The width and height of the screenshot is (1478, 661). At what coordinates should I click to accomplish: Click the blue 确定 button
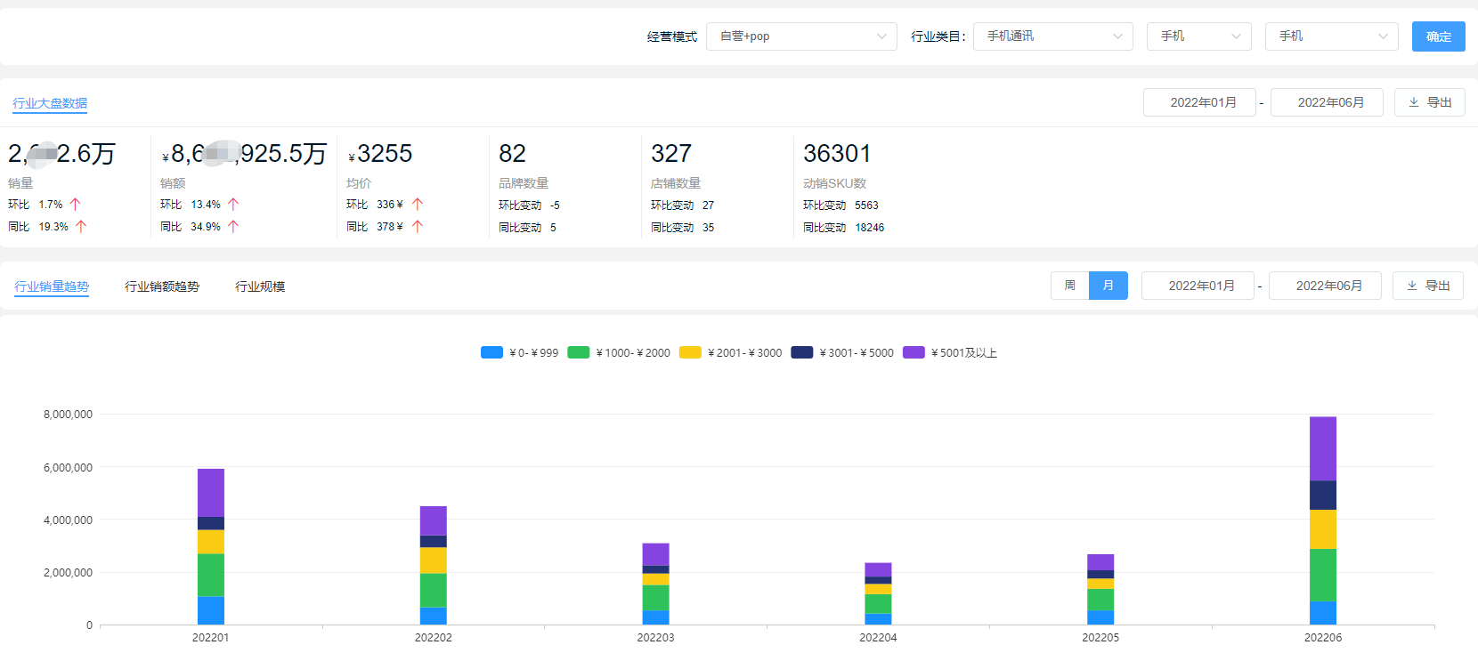point(1439,36)
